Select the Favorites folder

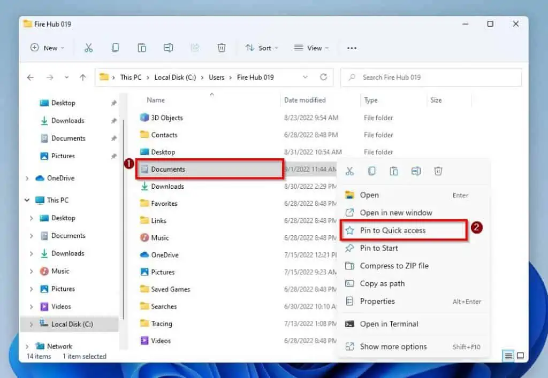158,203
